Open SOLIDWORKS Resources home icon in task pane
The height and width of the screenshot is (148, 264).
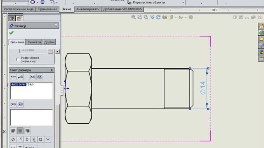point(261,26)
